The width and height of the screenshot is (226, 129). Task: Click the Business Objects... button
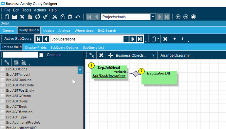tap(131, 55)
